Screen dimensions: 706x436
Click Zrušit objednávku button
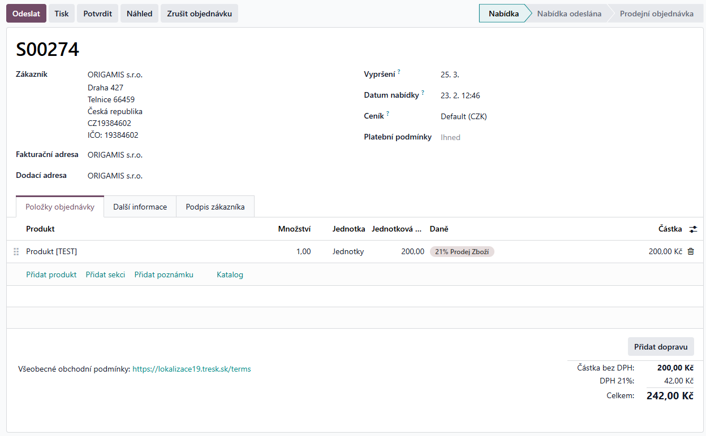click(x=199, y=14)
